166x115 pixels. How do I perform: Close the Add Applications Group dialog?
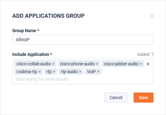152,16
